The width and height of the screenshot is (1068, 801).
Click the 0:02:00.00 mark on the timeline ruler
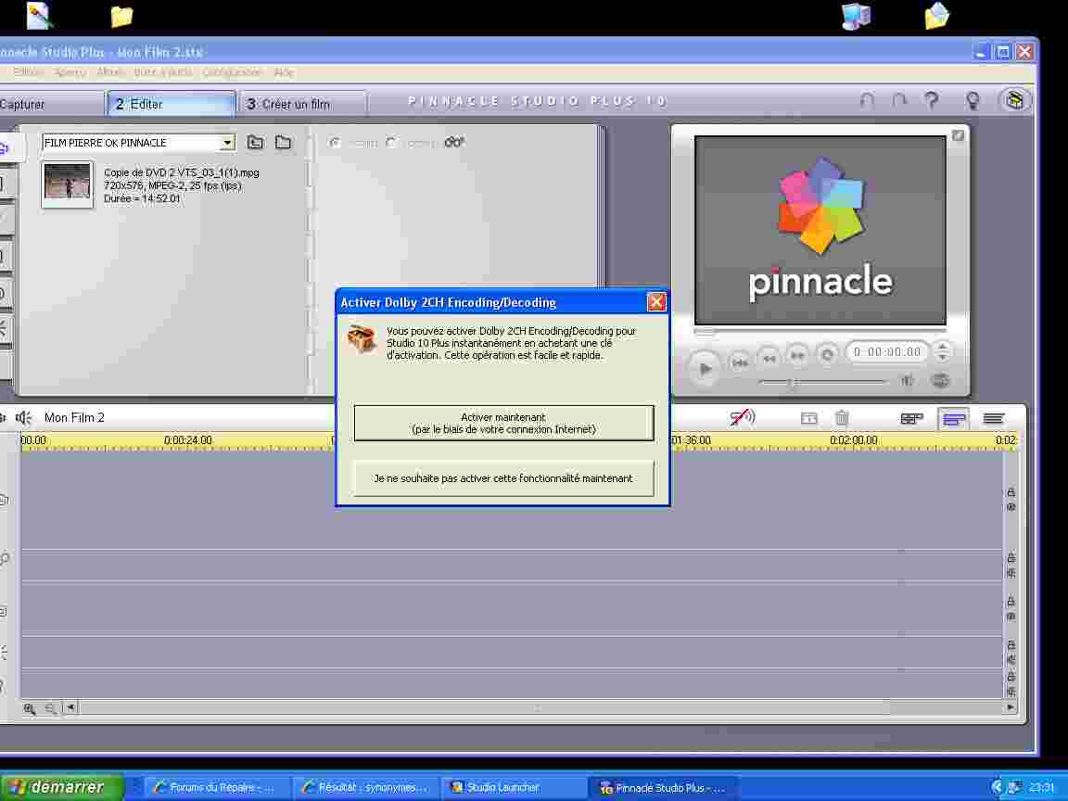coord(854,440)
